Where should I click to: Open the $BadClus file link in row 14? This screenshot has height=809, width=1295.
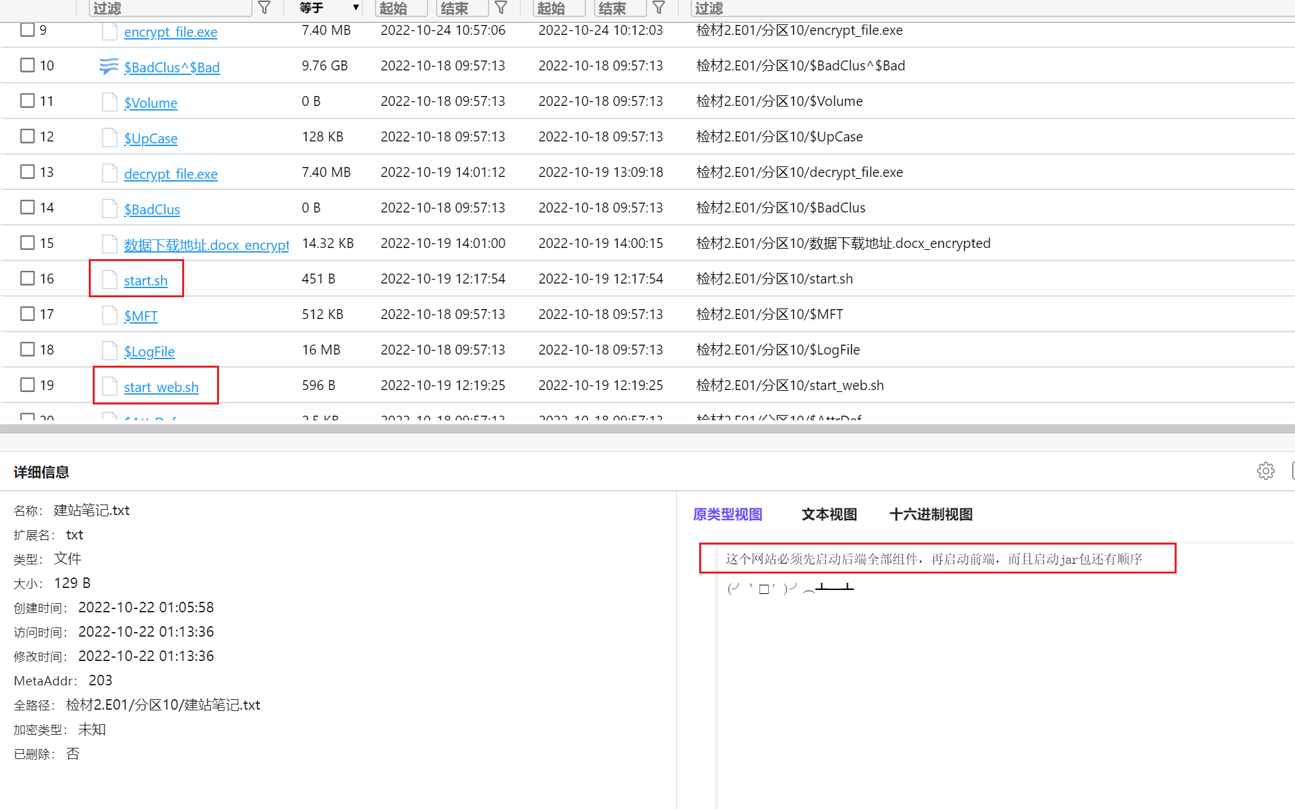tap(152, 209)
